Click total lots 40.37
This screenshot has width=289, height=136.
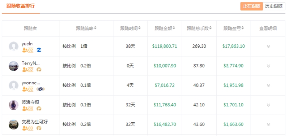coord(199,85)
